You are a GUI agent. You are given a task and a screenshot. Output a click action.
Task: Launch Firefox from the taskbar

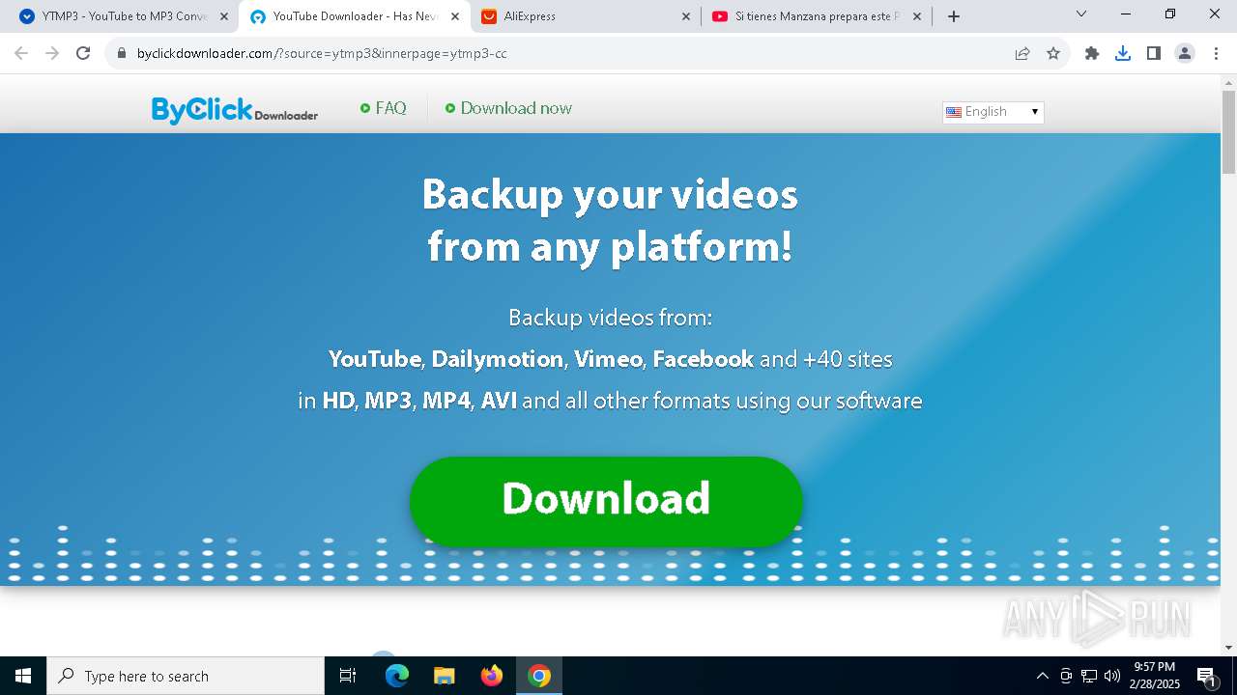(492, 676)
